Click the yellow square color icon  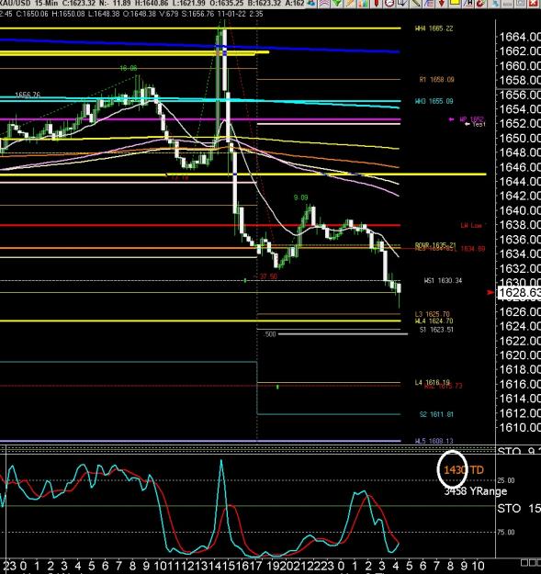point(455,4)
